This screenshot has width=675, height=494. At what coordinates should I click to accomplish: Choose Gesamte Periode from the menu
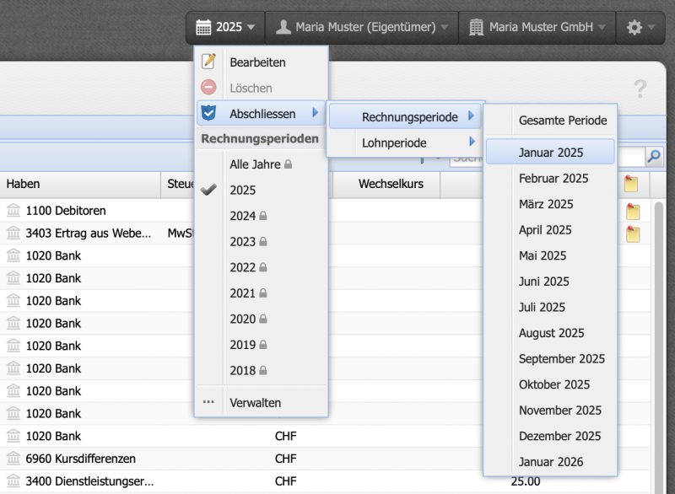coord(564,121)
